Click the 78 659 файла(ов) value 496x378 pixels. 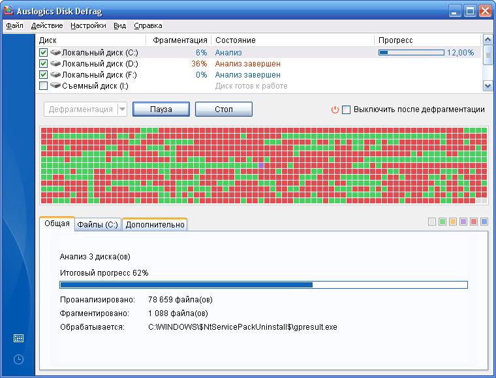click(x=180, y=299)
